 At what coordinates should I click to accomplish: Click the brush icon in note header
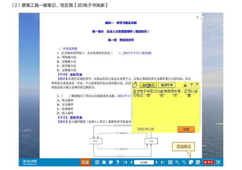click(185, 85)
